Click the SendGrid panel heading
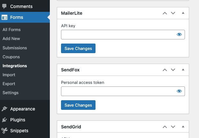 71,127
